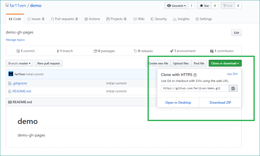The width and height of the screenshot is (260, 156).
Task: Switch to the Issues tab
Action: pos(36,19)
